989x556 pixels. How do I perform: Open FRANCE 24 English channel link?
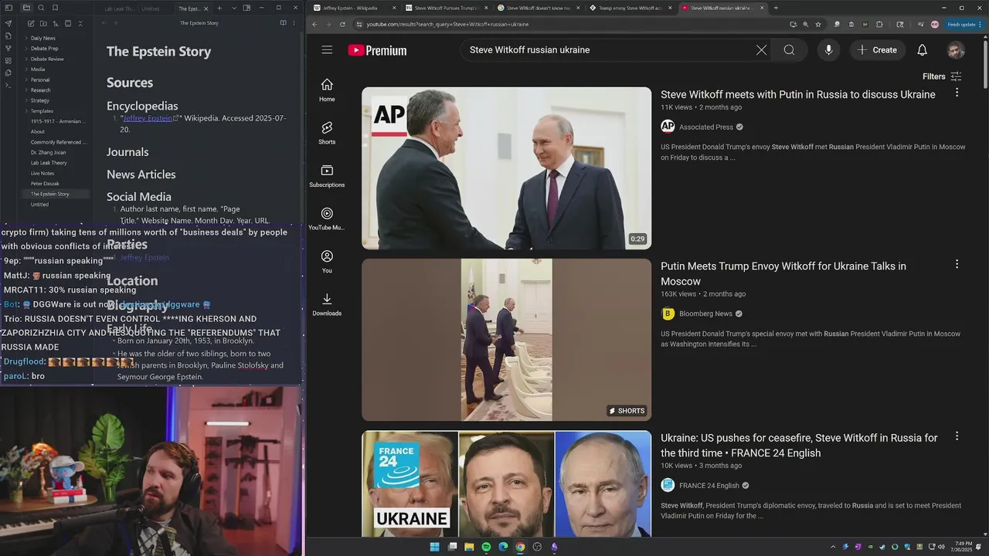(709, 486)
